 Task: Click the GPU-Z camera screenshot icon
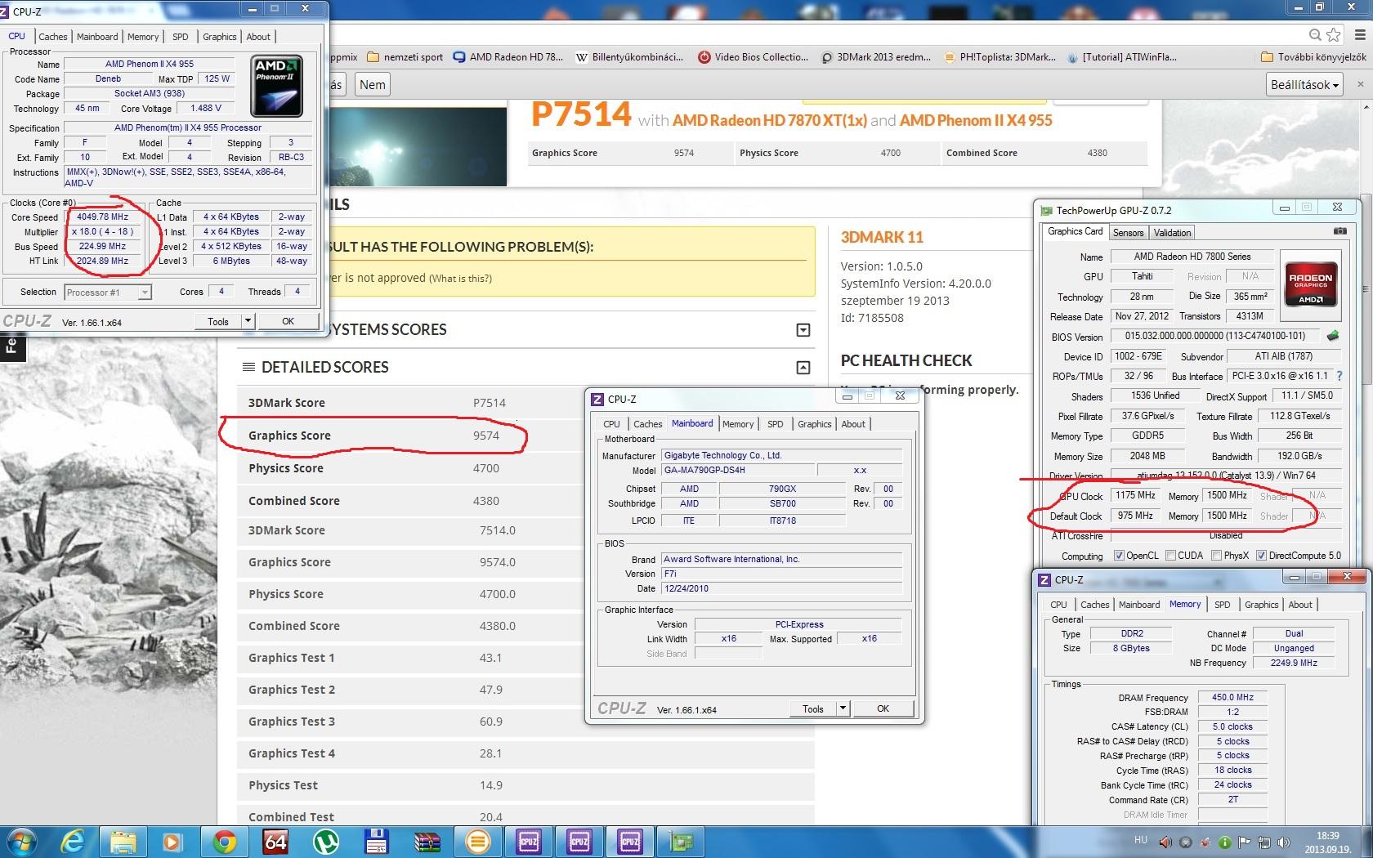tap(1339, 232)
